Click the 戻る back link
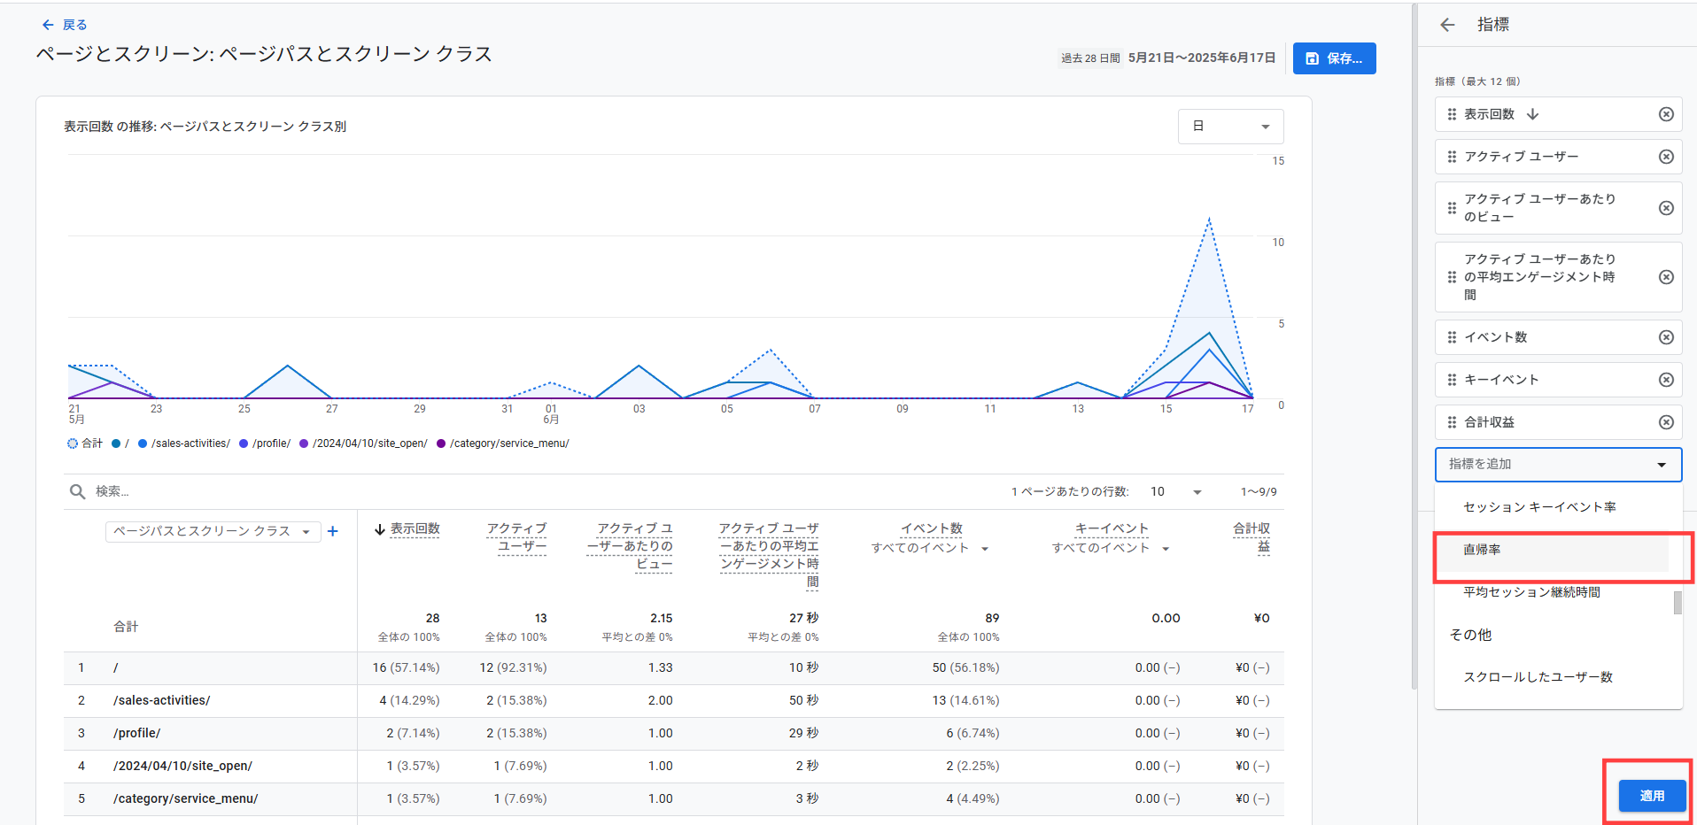Image resolution: width=1697 pixels, height=825 pixels. click(x=74, y=25)
